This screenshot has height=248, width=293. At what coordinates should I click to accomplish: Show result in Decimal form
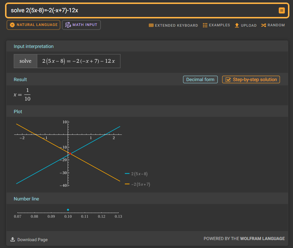tap(200, 80)
